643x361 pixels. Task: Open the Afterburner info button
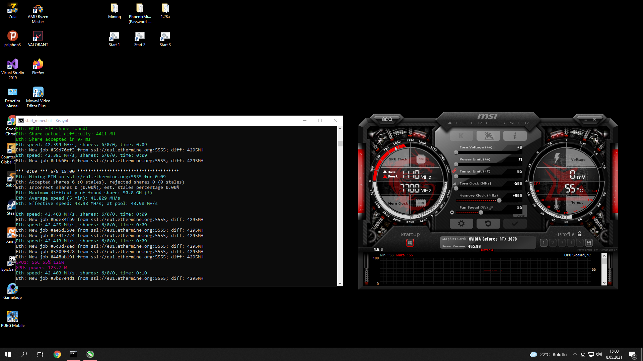(x=515, y=136)
